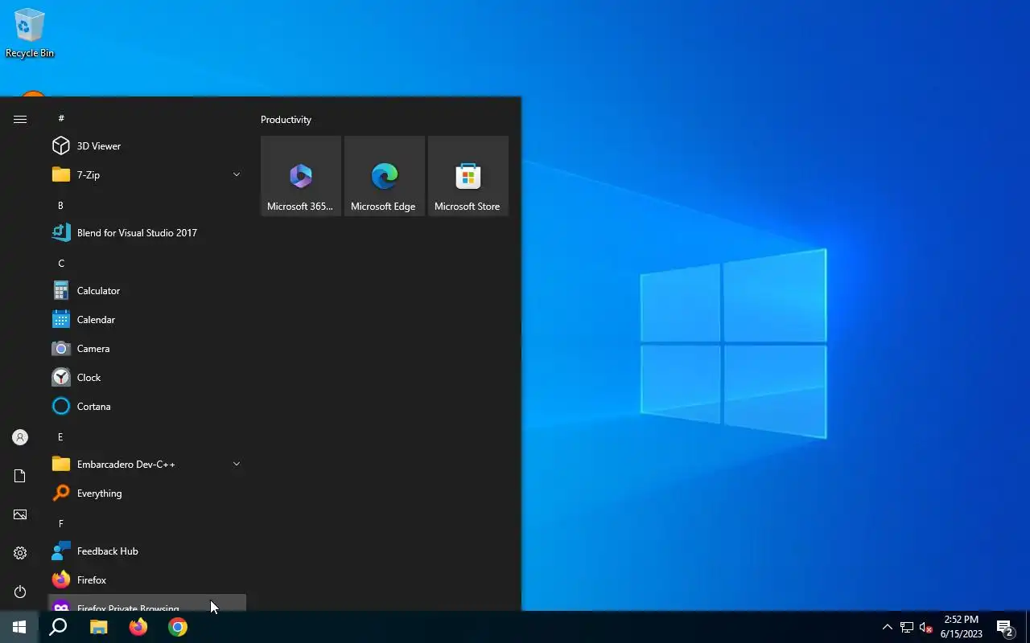The width and height of the screenshot is (1030, 643).
Task: Click the muted volume tray icon
Action: tap(926, 627)
